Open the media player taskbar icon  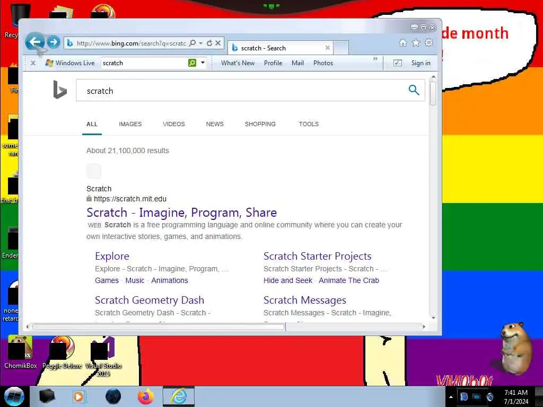[x=78, y=396]
